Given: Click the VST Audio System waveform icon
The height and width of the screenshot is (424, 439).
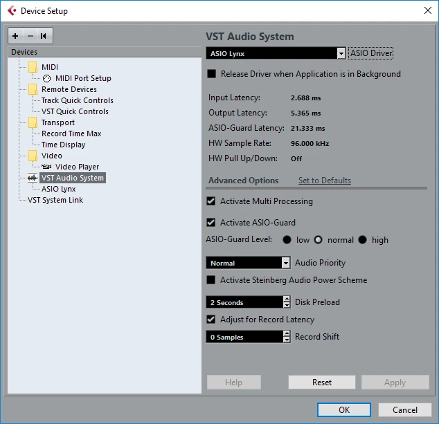Looking at the screenshot, I should point(33,178).
